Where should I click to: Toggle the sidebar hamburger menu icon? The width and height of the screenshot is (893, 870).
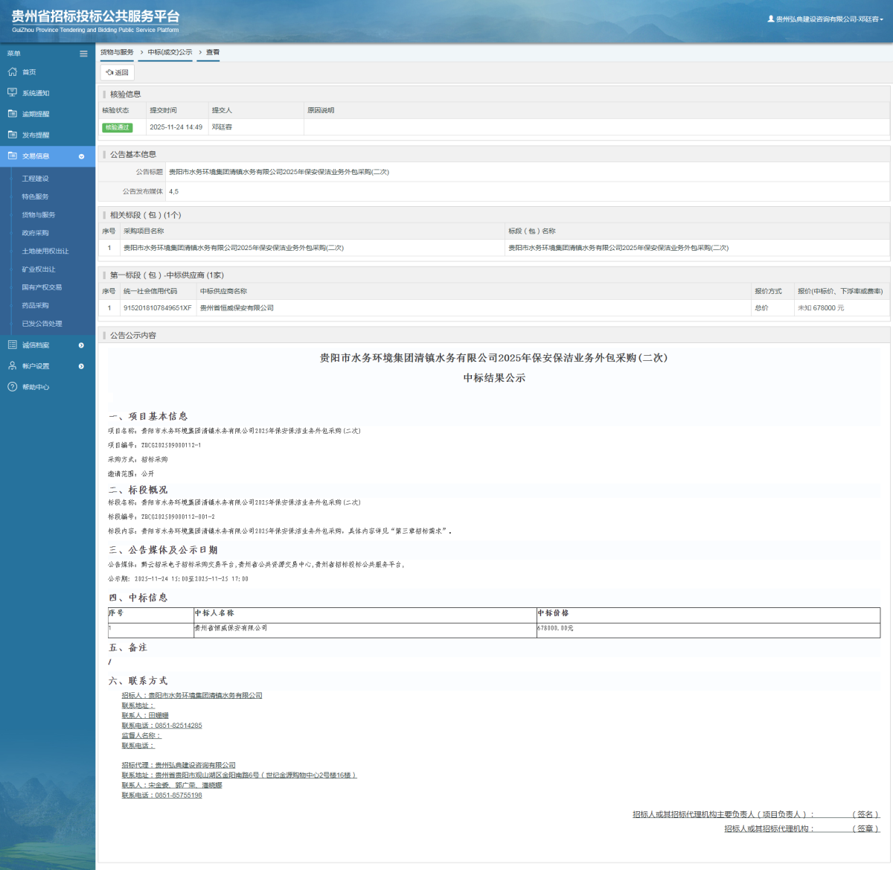83,54
